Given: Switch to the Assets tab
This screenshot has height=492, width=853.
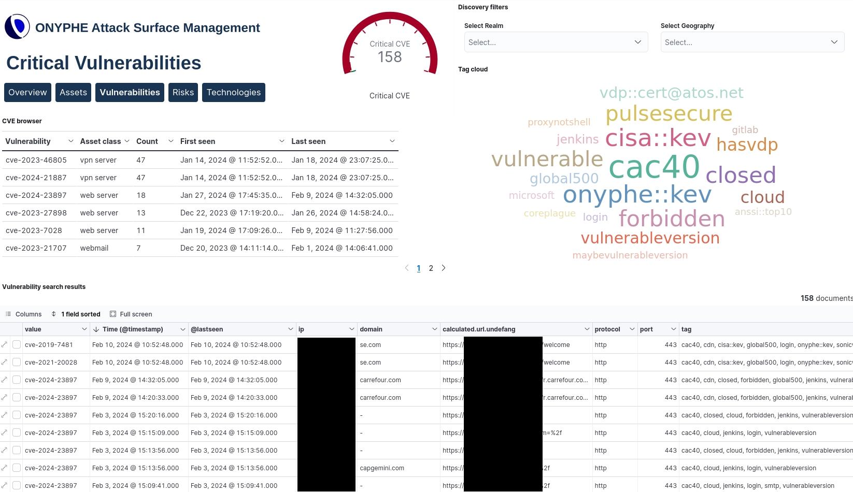Looking at the screenshot, I should coord(73,92).
